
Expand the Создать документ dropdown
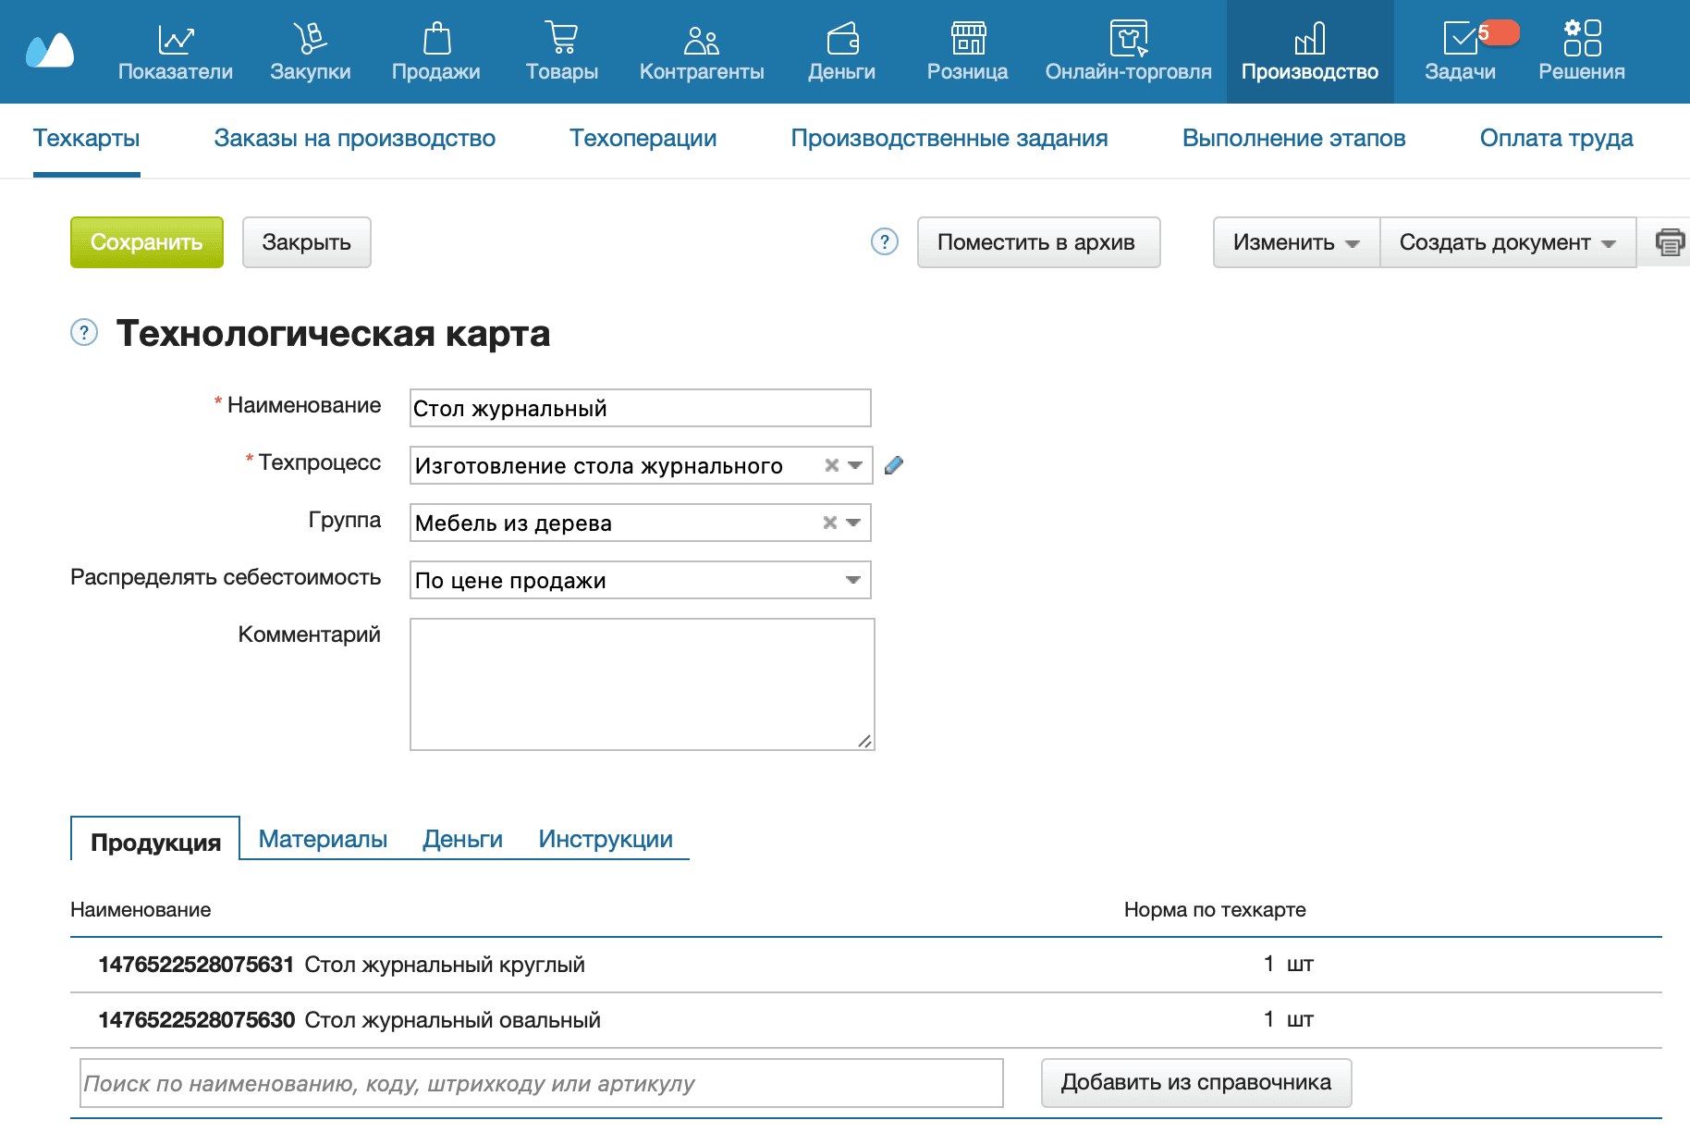(x=1507, y=242)
